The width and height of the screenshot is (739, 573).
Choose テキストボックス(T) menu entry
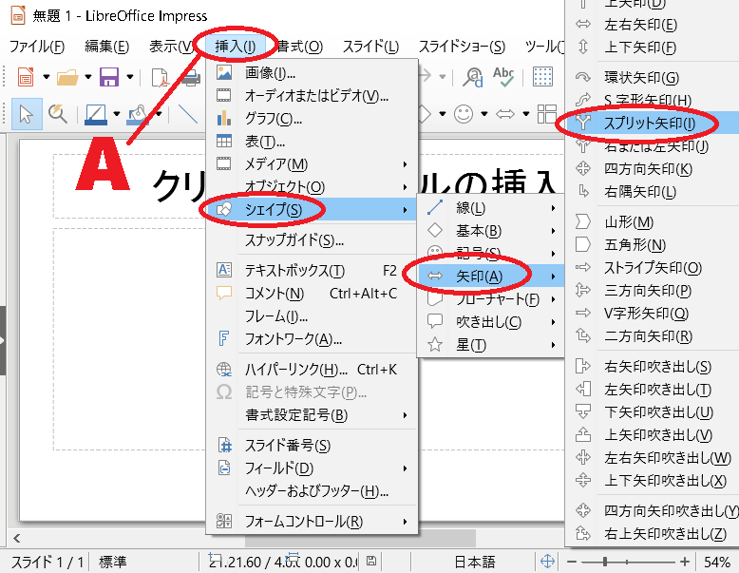click(312, 271)
